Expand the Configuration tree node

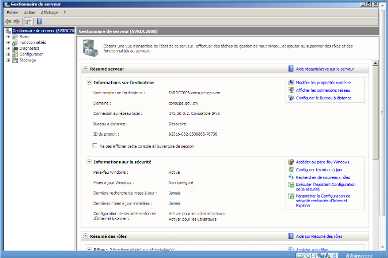coord(8,54)
